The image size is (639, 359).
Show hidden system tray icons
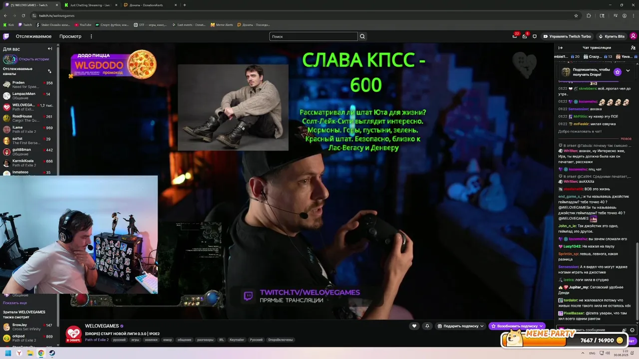[x=582, y=353]
